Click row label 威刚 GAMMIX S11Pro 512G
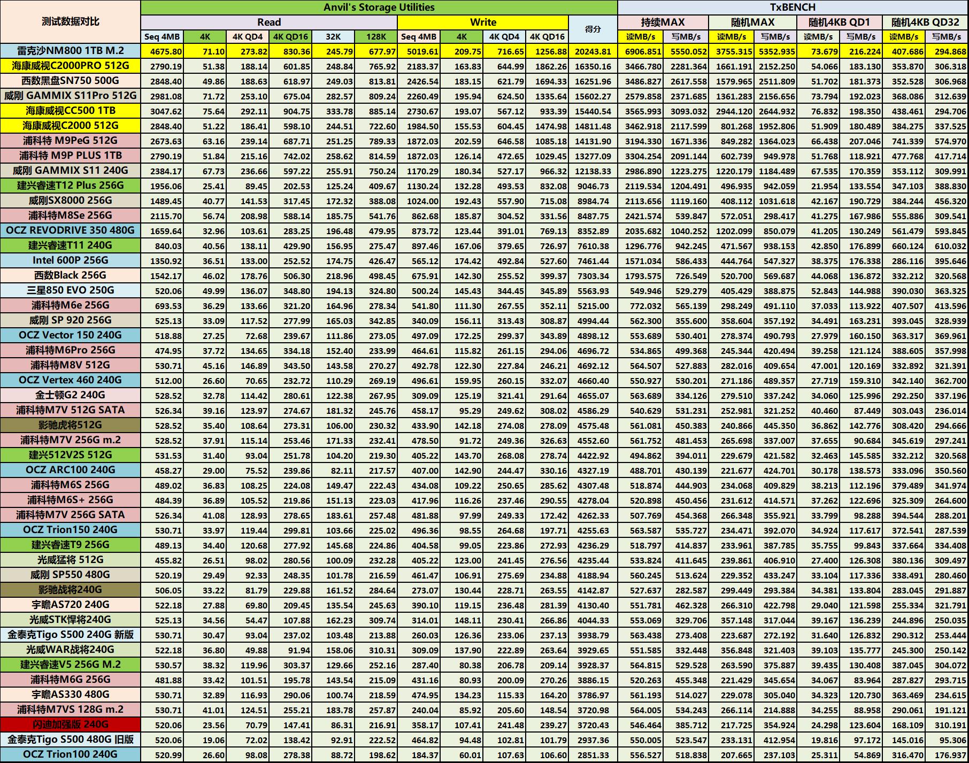The width and height of the screenshot is (969, 763). point(70,96)
